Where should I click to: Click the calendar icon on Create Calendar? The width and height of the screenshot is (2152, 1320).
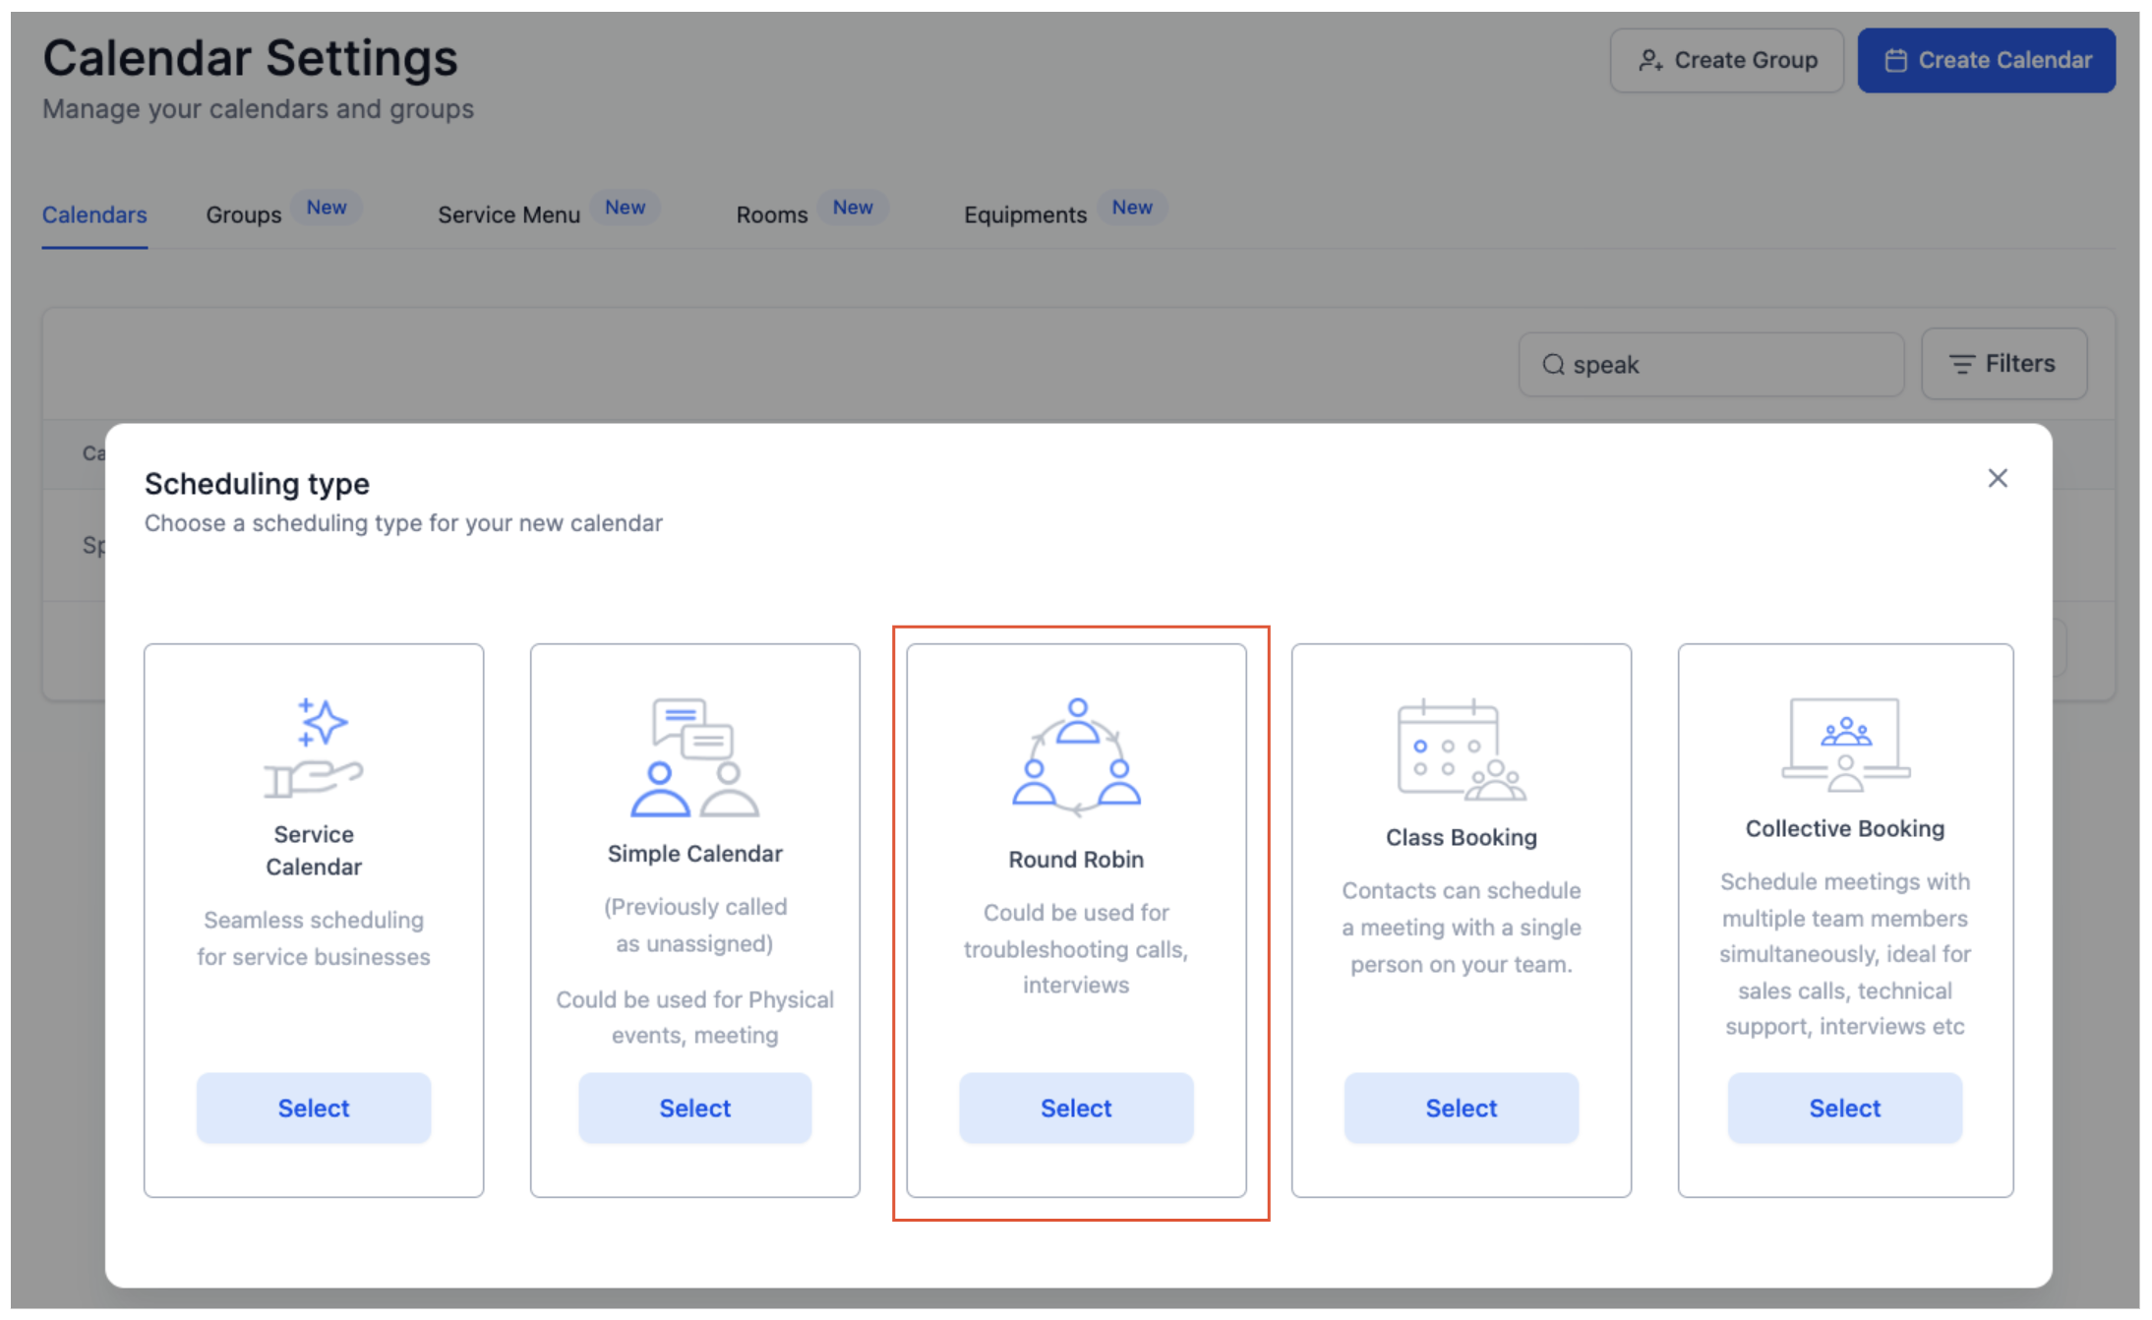pyautogui.click(x=1897, y=59)
